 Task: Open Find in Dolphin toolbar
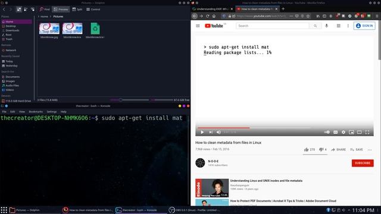point(45,10)
